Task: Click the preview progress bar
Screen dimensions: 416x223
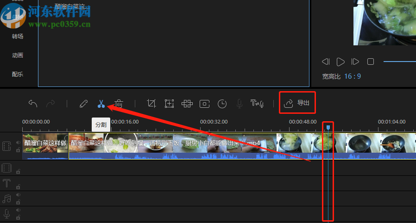Action: [x=399, y=62]
